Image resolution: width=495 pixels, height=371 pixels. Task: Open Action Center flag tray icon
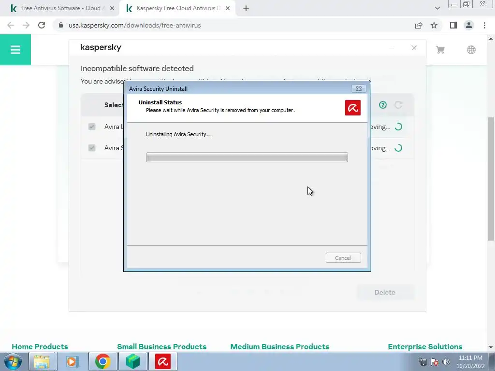point(435,362)
